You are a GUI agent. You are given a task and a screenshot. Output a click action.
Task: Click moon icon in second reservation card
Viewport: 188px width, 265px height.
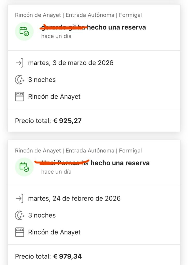(20, 215)
